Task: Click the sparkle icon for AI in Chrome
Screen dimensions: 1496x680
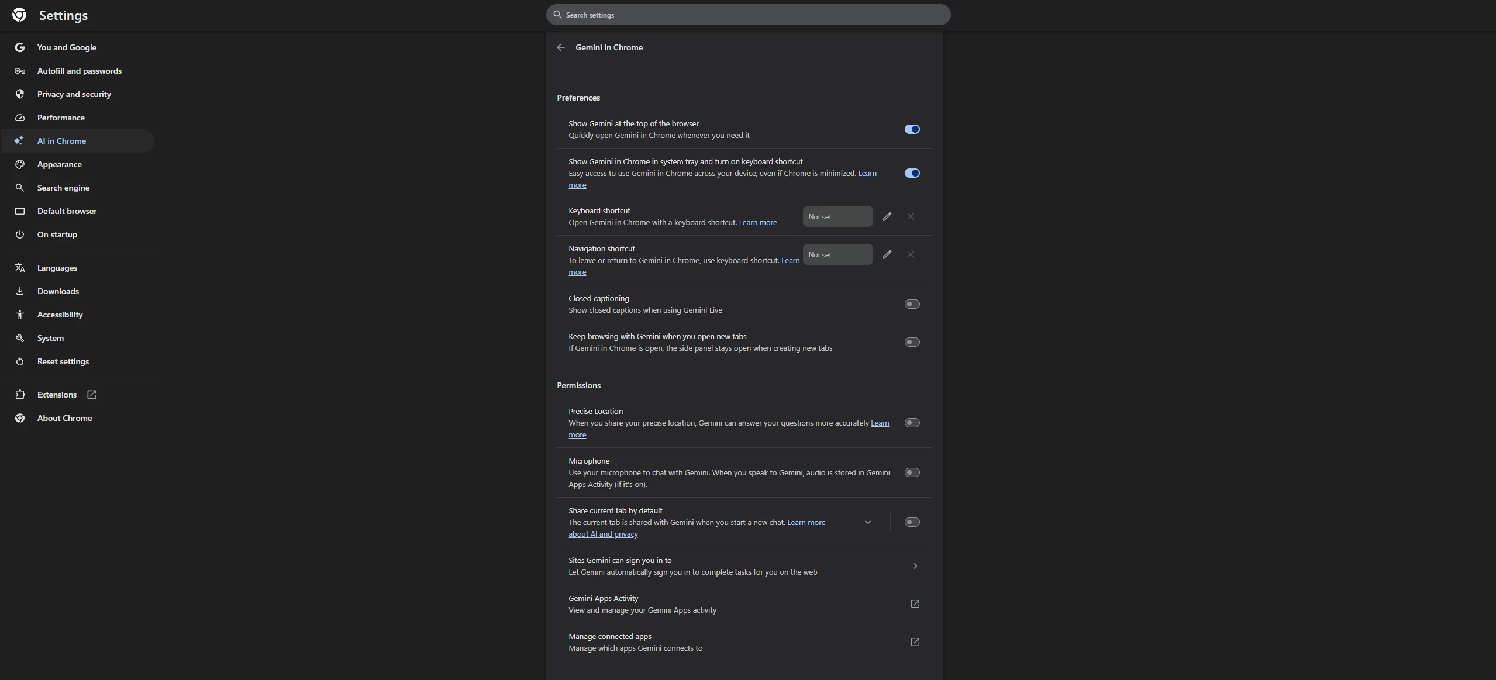Action: pos(19,141)
